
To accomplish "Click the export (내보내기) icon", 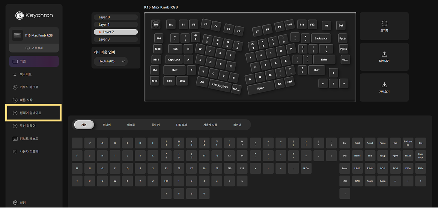I will [384, 54].
